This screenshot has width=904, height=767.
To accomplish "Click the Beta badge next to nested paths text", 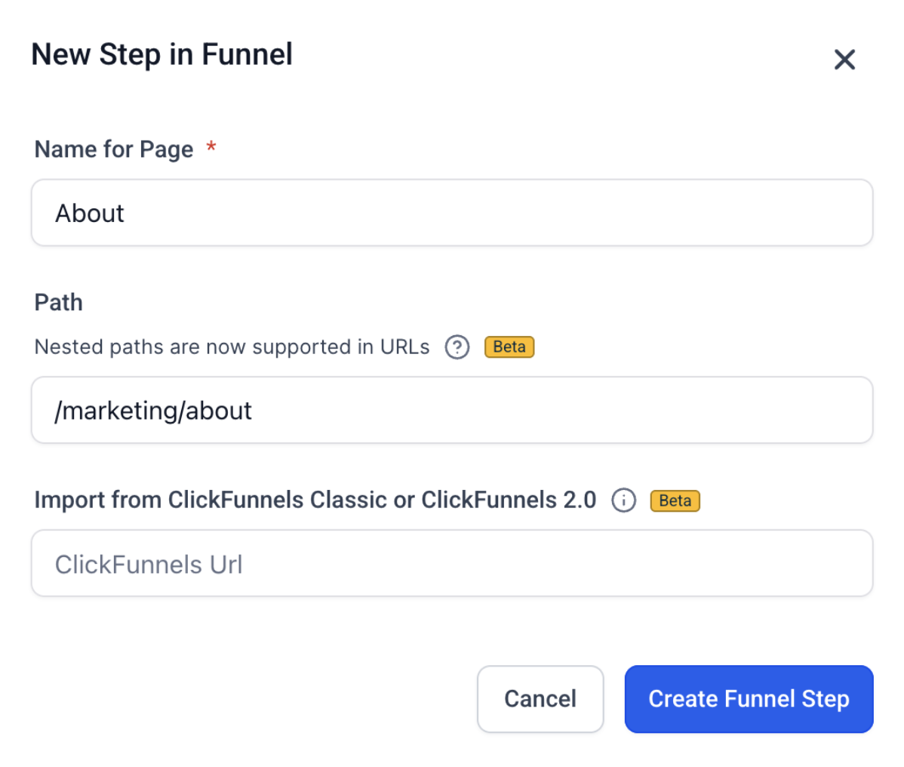I will [x=509, y=347].
